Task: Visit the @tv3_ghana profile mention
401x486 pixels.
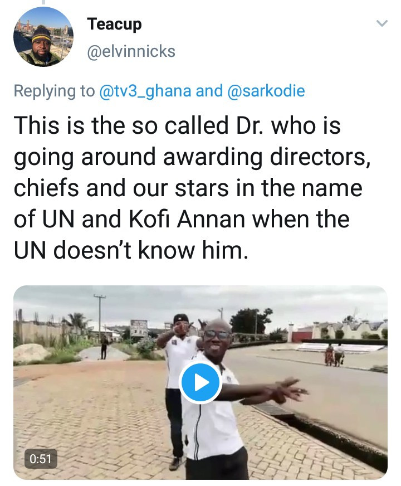Action: (x=145, y=91)
